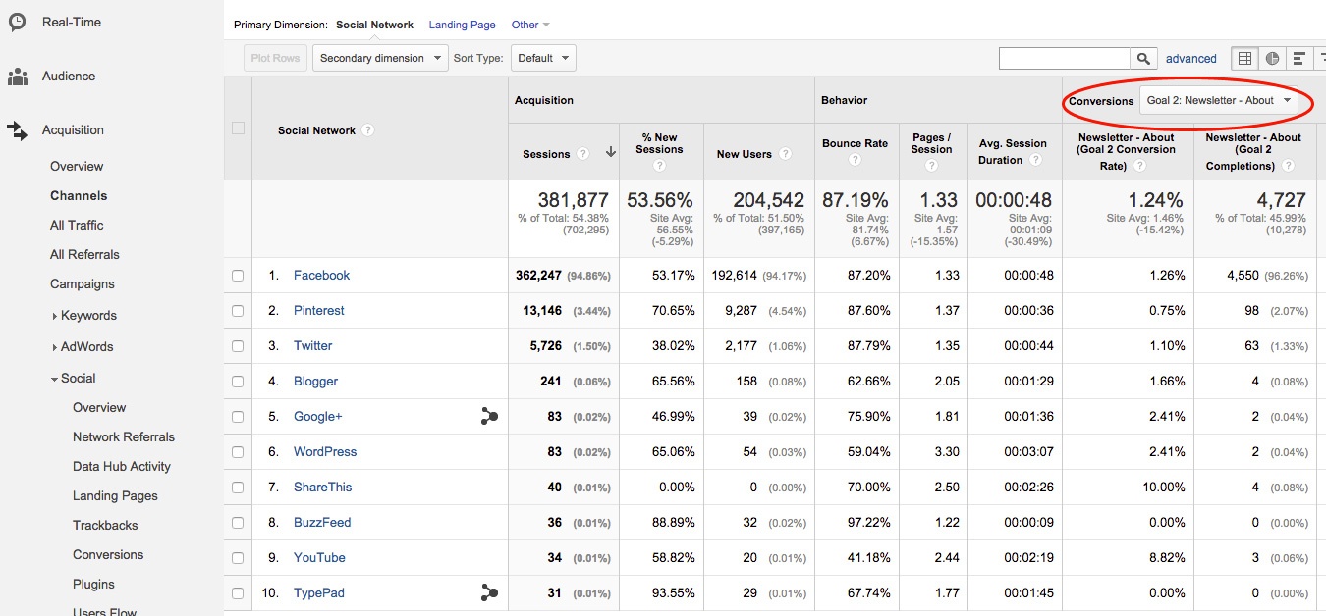
Task: Click the campaign icon beside Google+
Action: (488, 416)
